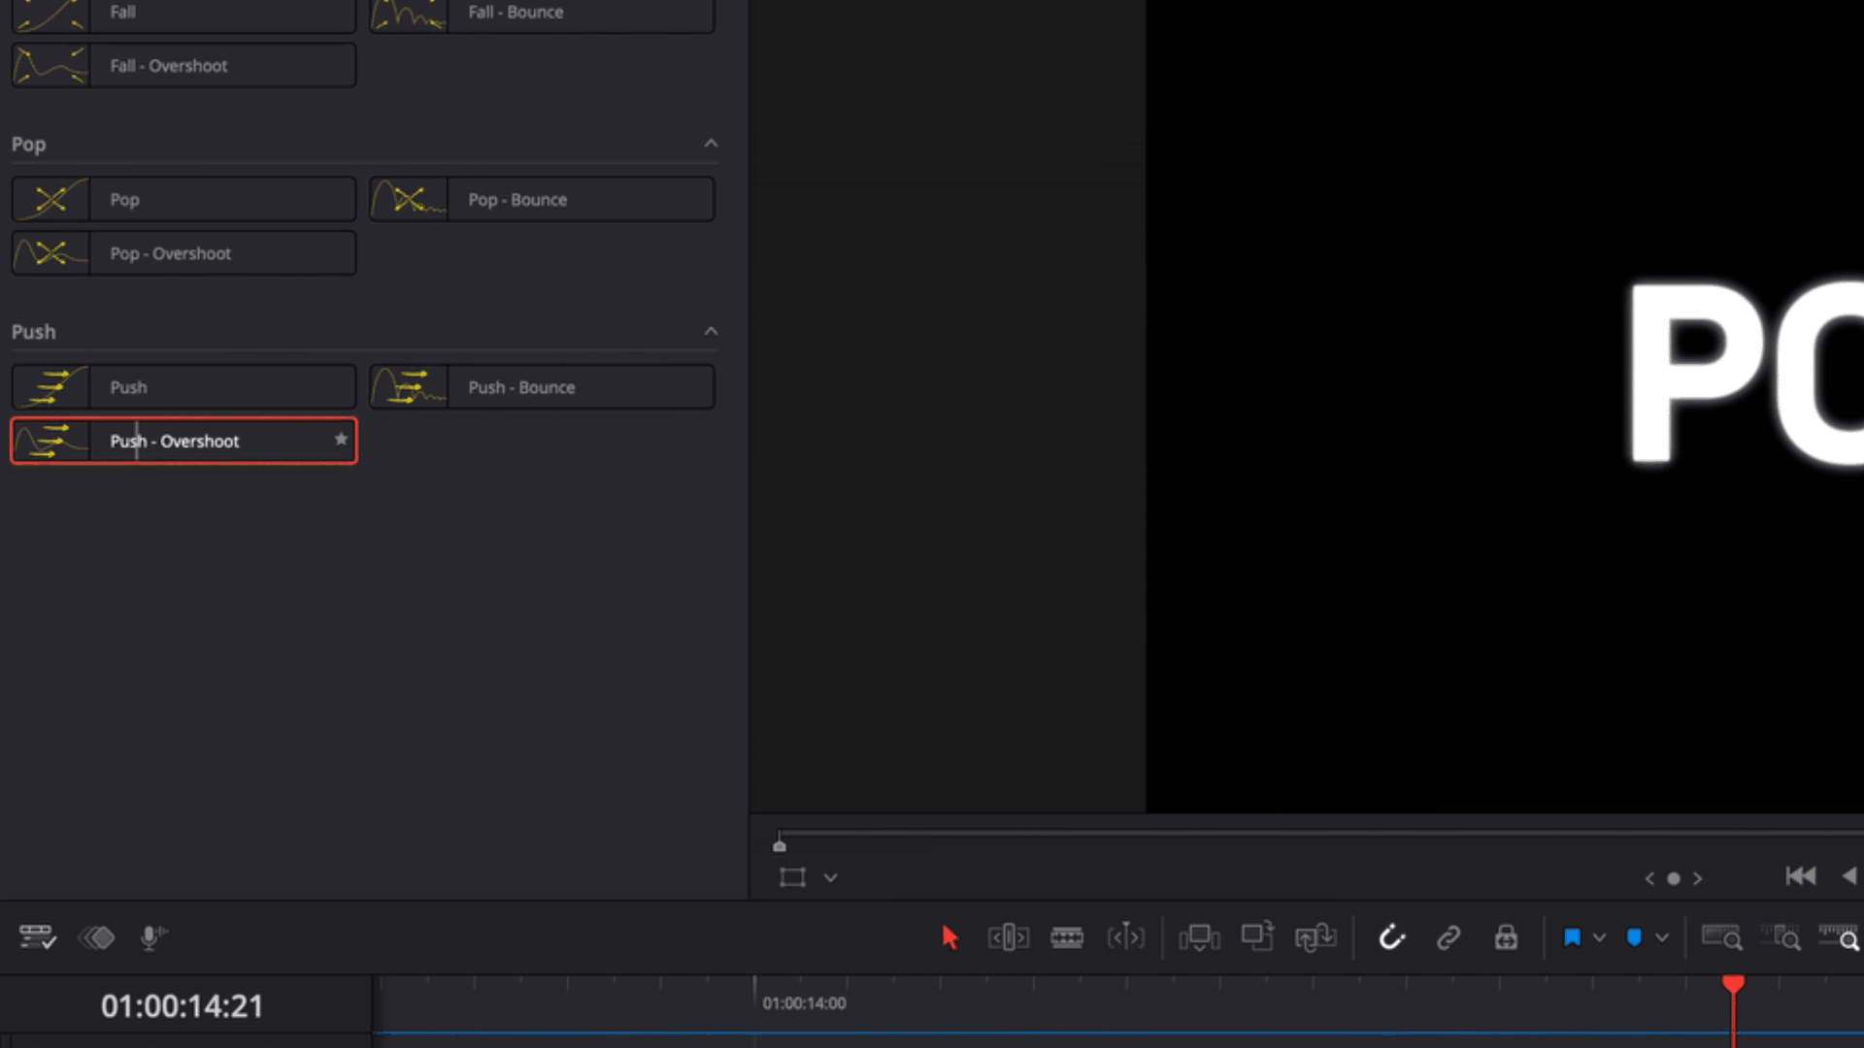The height and width of the screenshot is (1048, 1864).
Task: Open the flag color dropdown
Action: click(x=1599, y=937)
